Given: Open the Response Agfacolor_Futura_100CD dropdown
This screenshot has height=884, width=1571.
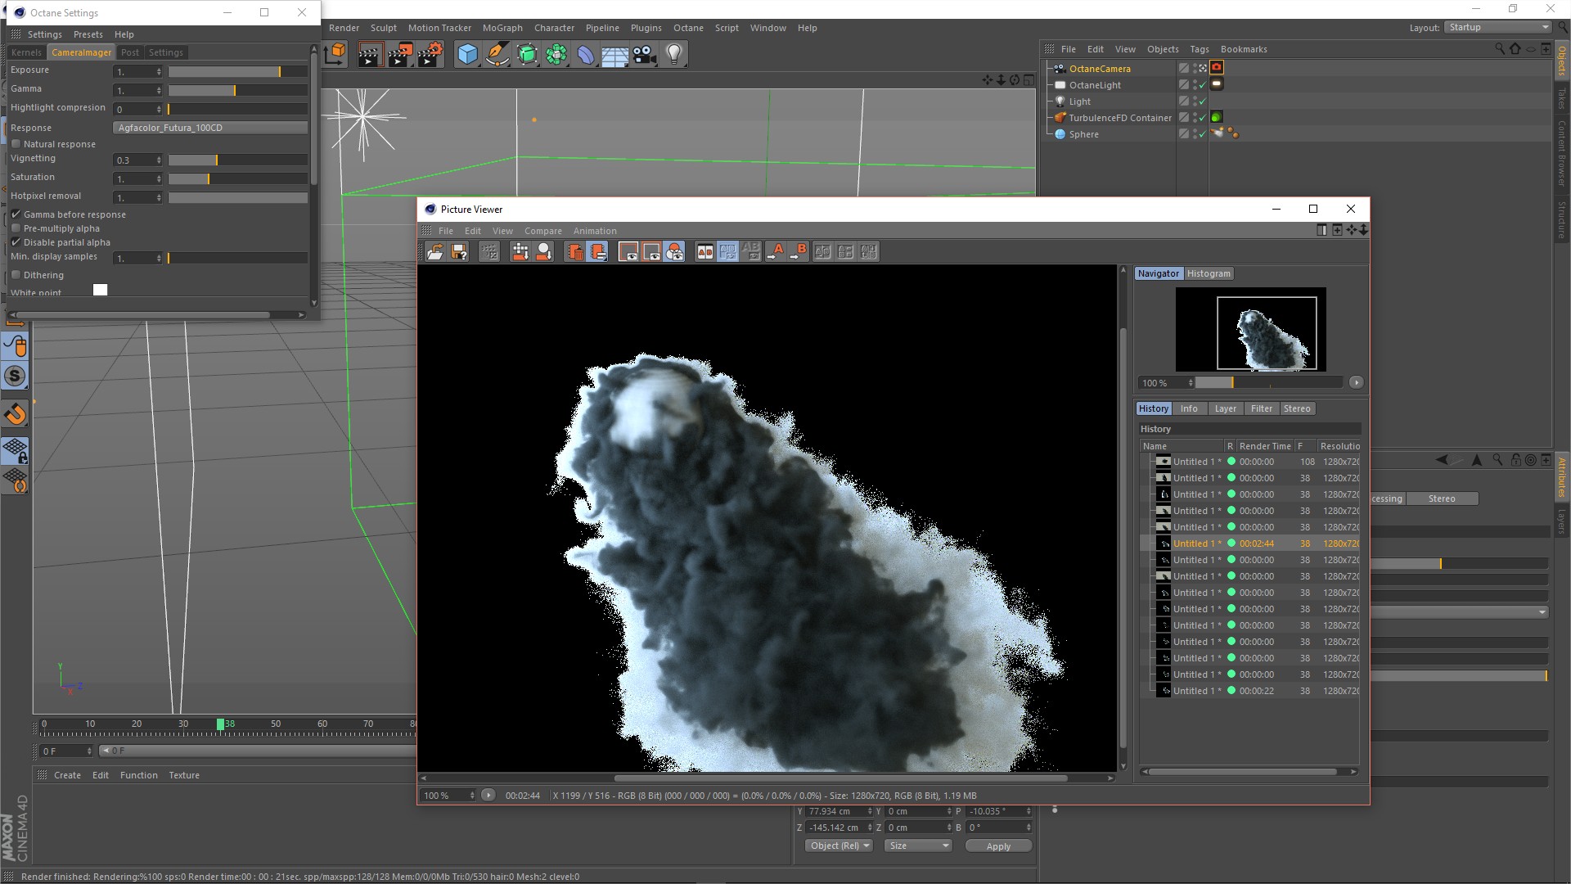Looking at the screenshot, I should (x=209, y=128).
